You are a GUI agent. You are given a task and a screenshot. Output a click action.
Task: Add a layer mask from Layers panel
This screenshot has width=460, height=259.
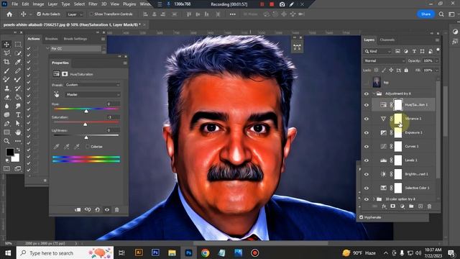393,206
